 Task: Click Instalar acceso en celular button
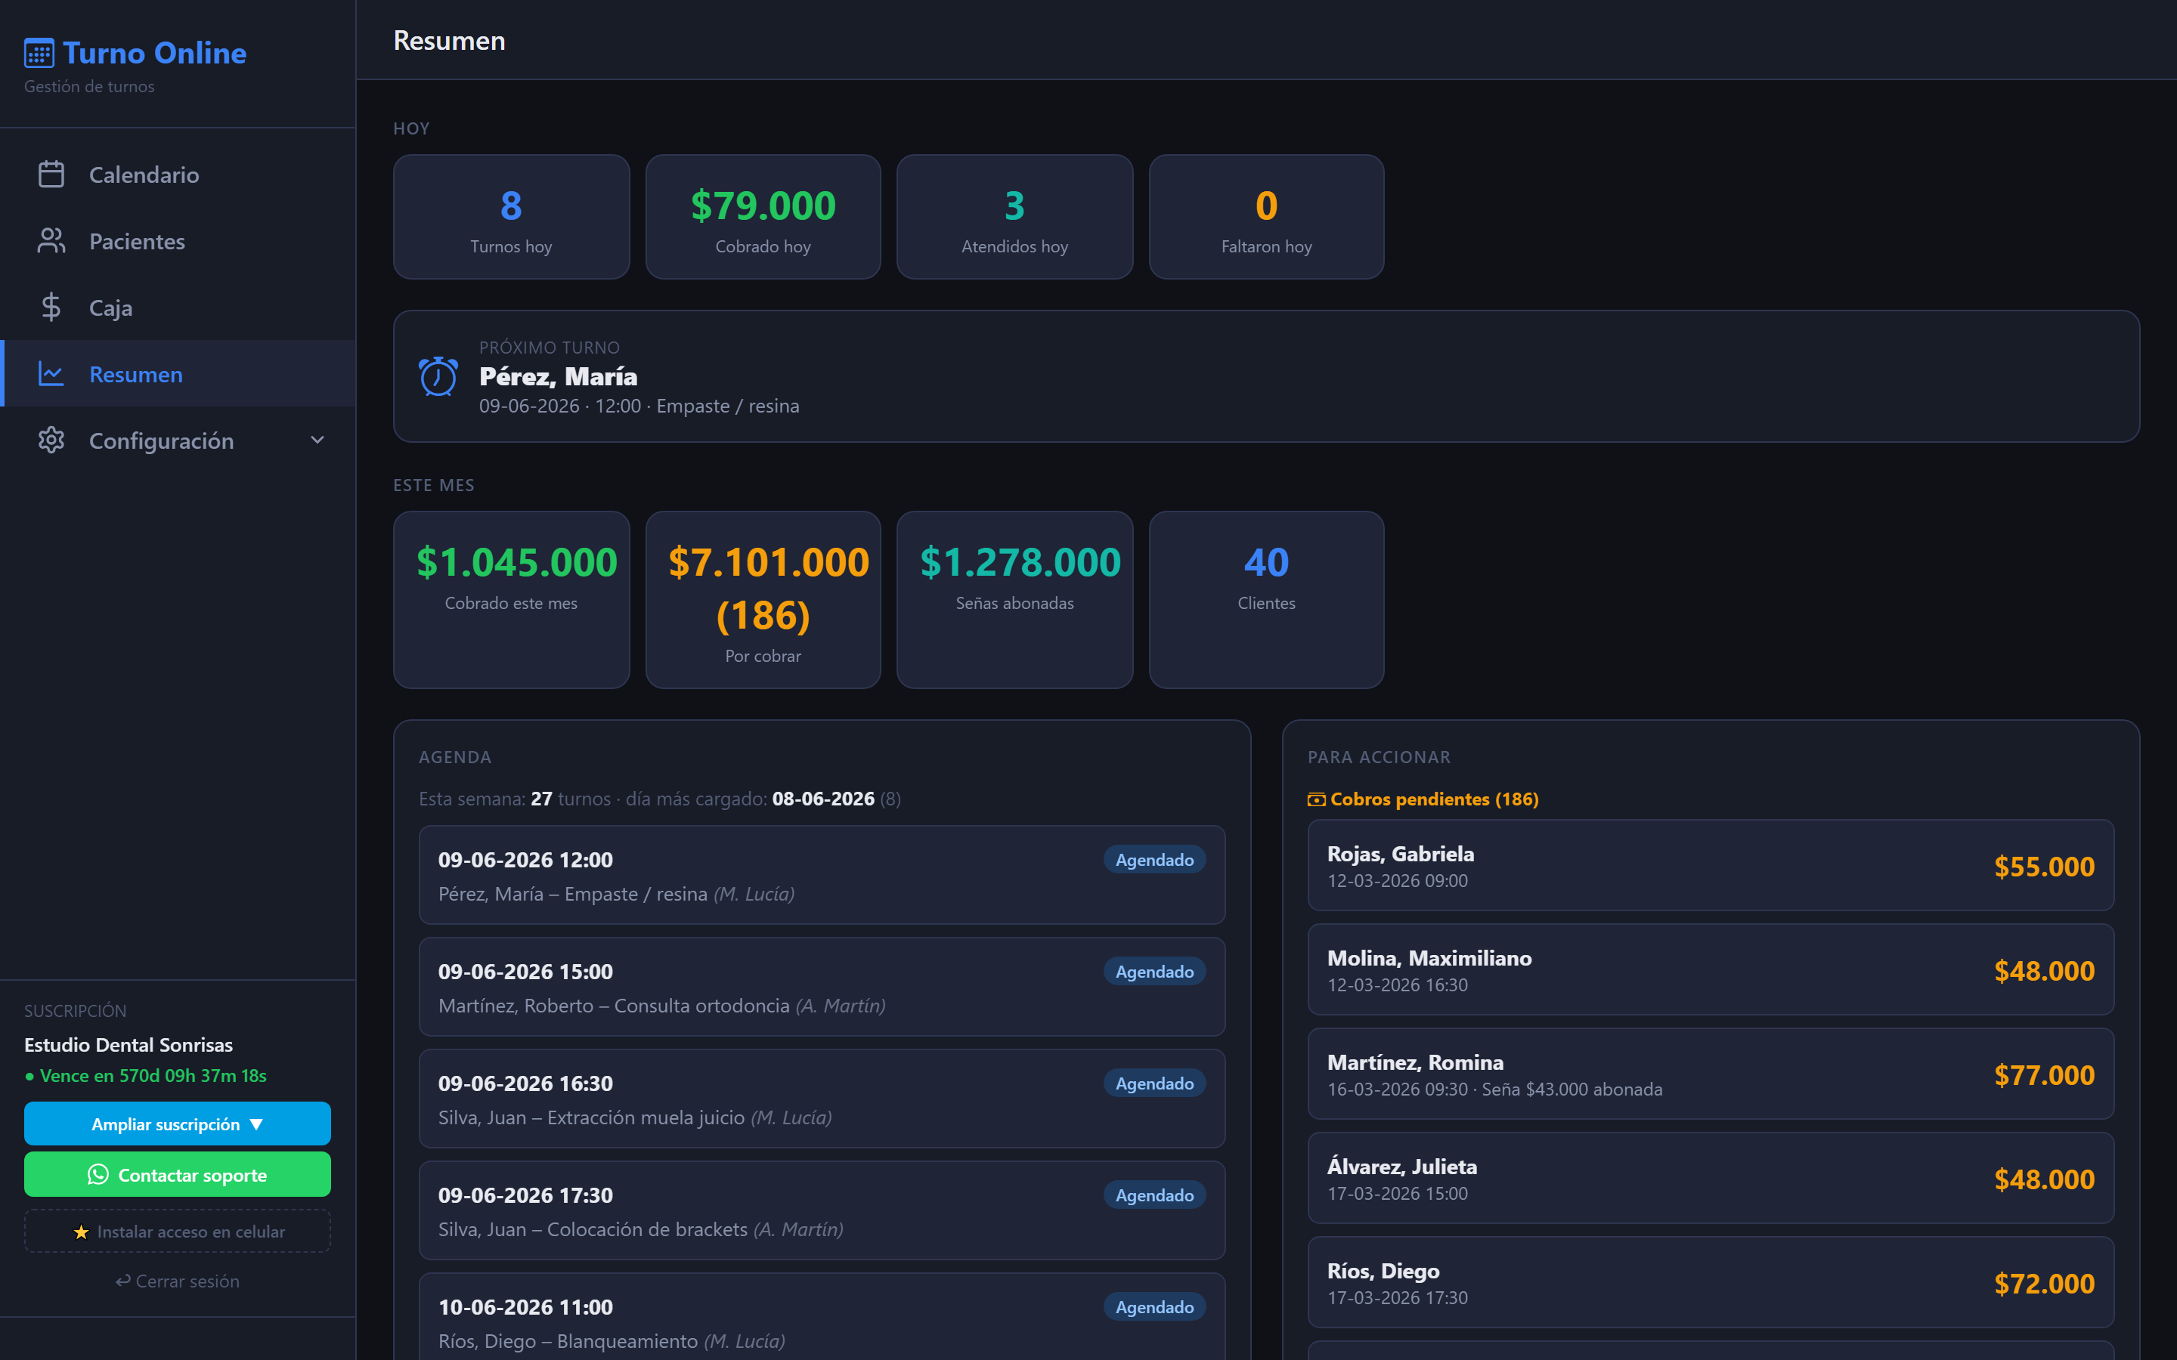[x=177, y=1232]
